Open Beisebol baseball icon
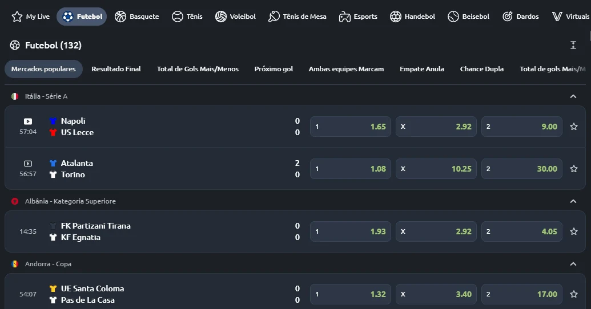 [x=453, y=17]
